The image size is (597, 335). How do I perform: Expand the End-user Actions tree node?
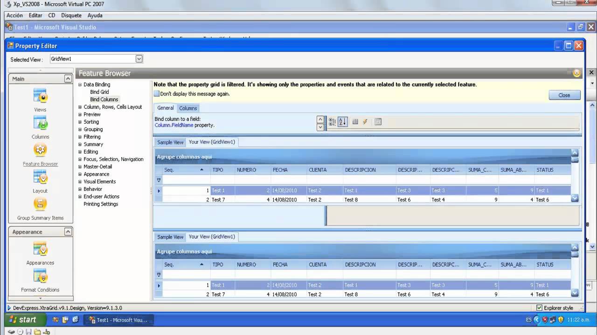pyautogui.click(x=80, y=196)
